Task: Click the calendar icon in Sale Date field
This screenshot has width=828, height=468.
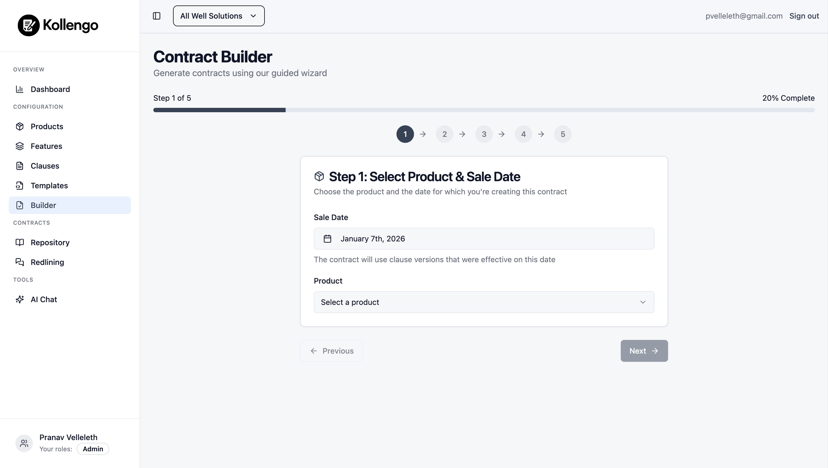Action: [x=327, y=238]
